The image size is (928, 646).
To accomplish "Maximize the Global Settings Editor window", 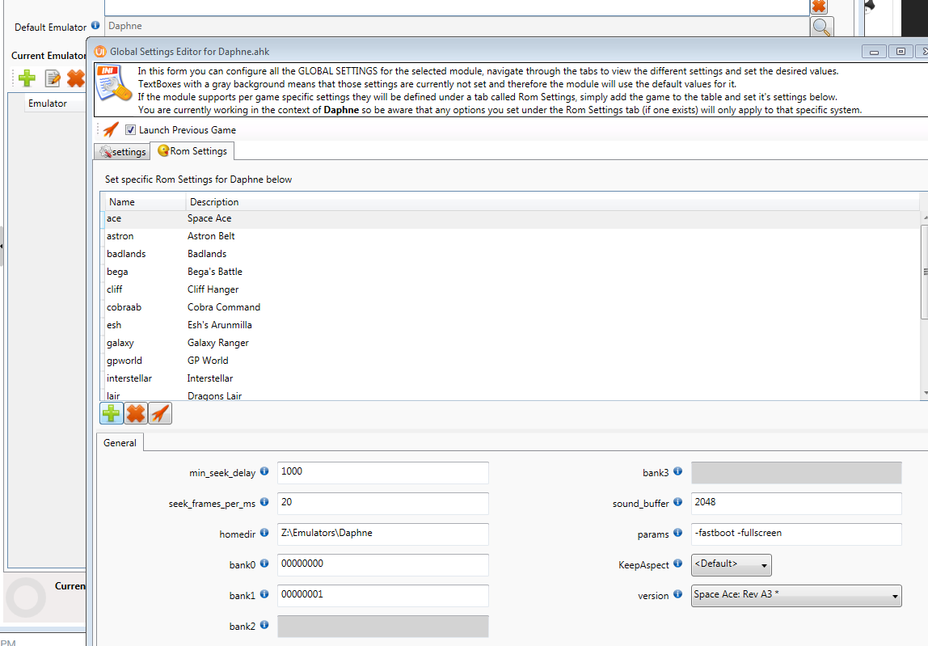I will pos(901,52).
